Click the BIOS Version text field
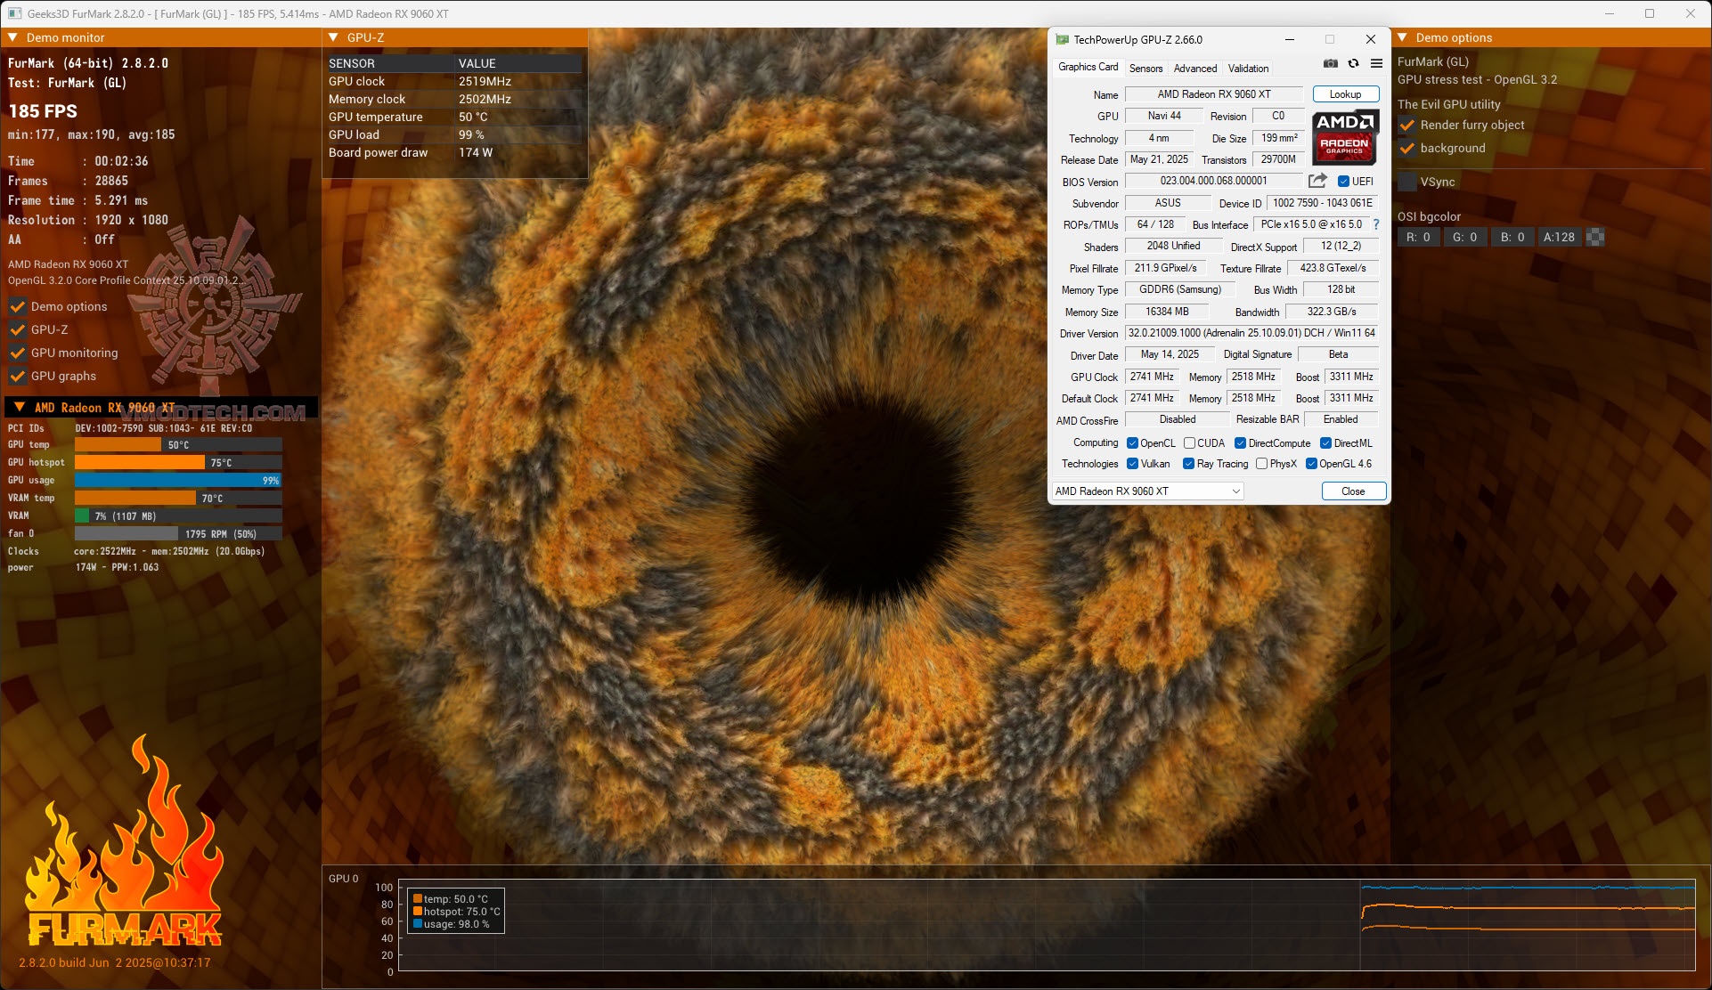1712x990 pixels. click(x=1213, y=181)
